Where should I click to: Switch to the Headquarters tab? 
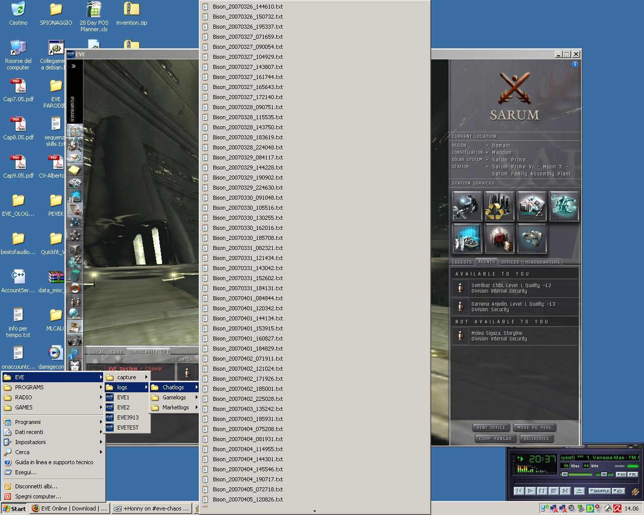click(x=542, y=262)
